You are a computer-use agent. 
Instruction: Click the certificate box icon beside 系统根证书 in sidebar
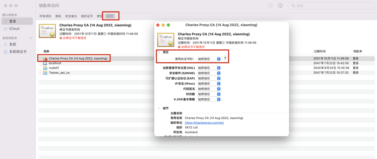coord(5,51)
